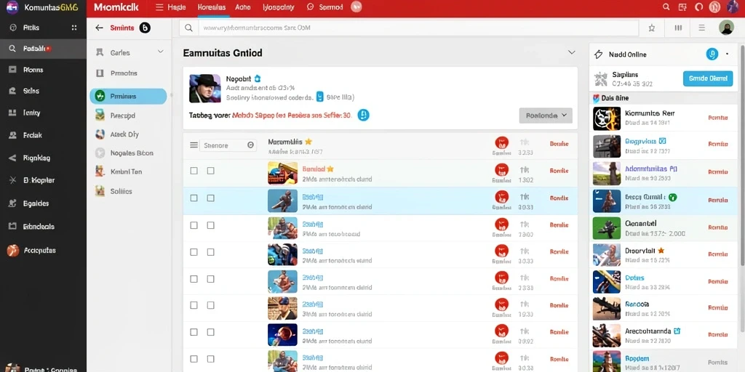Click the grid dots icon beside Rtoks
This screenshot has width=745, height=372.
coord(74,28)
